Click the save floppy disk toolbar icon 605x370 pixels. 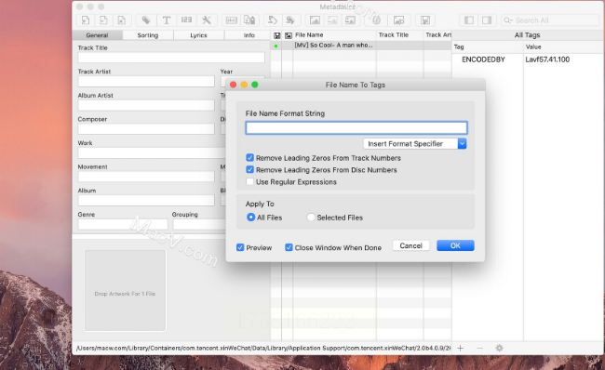pyautogui.click(x=425, y=20)
